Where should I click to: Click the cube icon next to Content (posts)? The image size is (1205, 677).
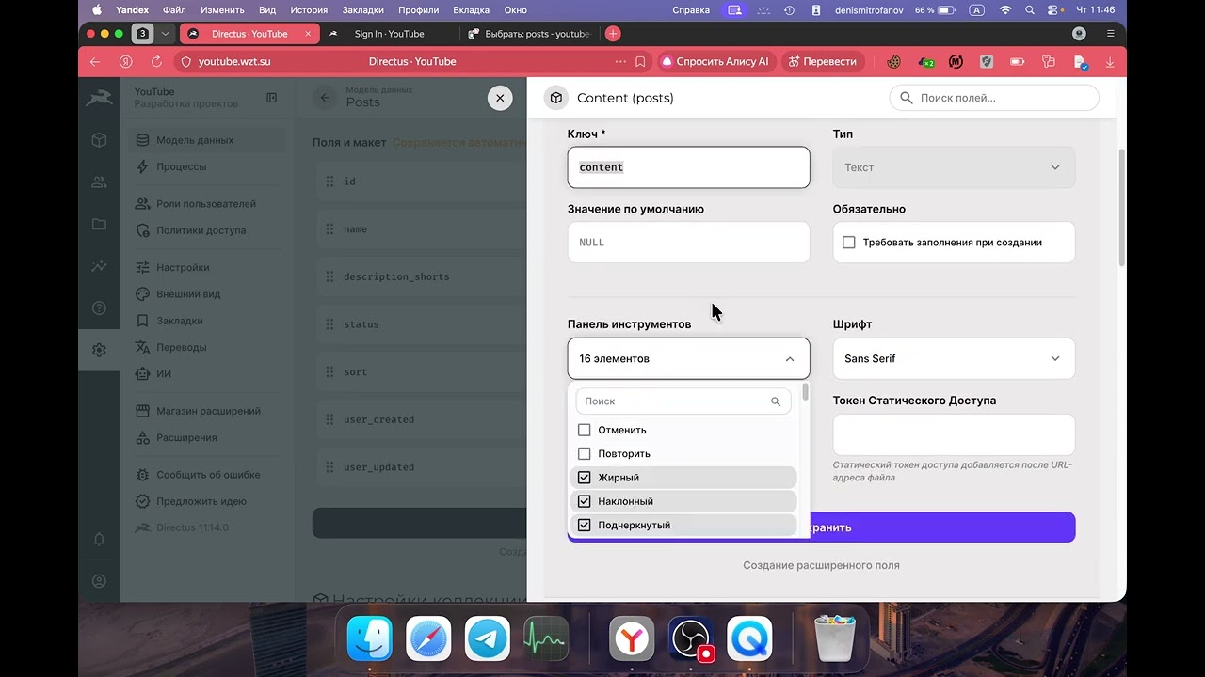(x=556, y=98)
